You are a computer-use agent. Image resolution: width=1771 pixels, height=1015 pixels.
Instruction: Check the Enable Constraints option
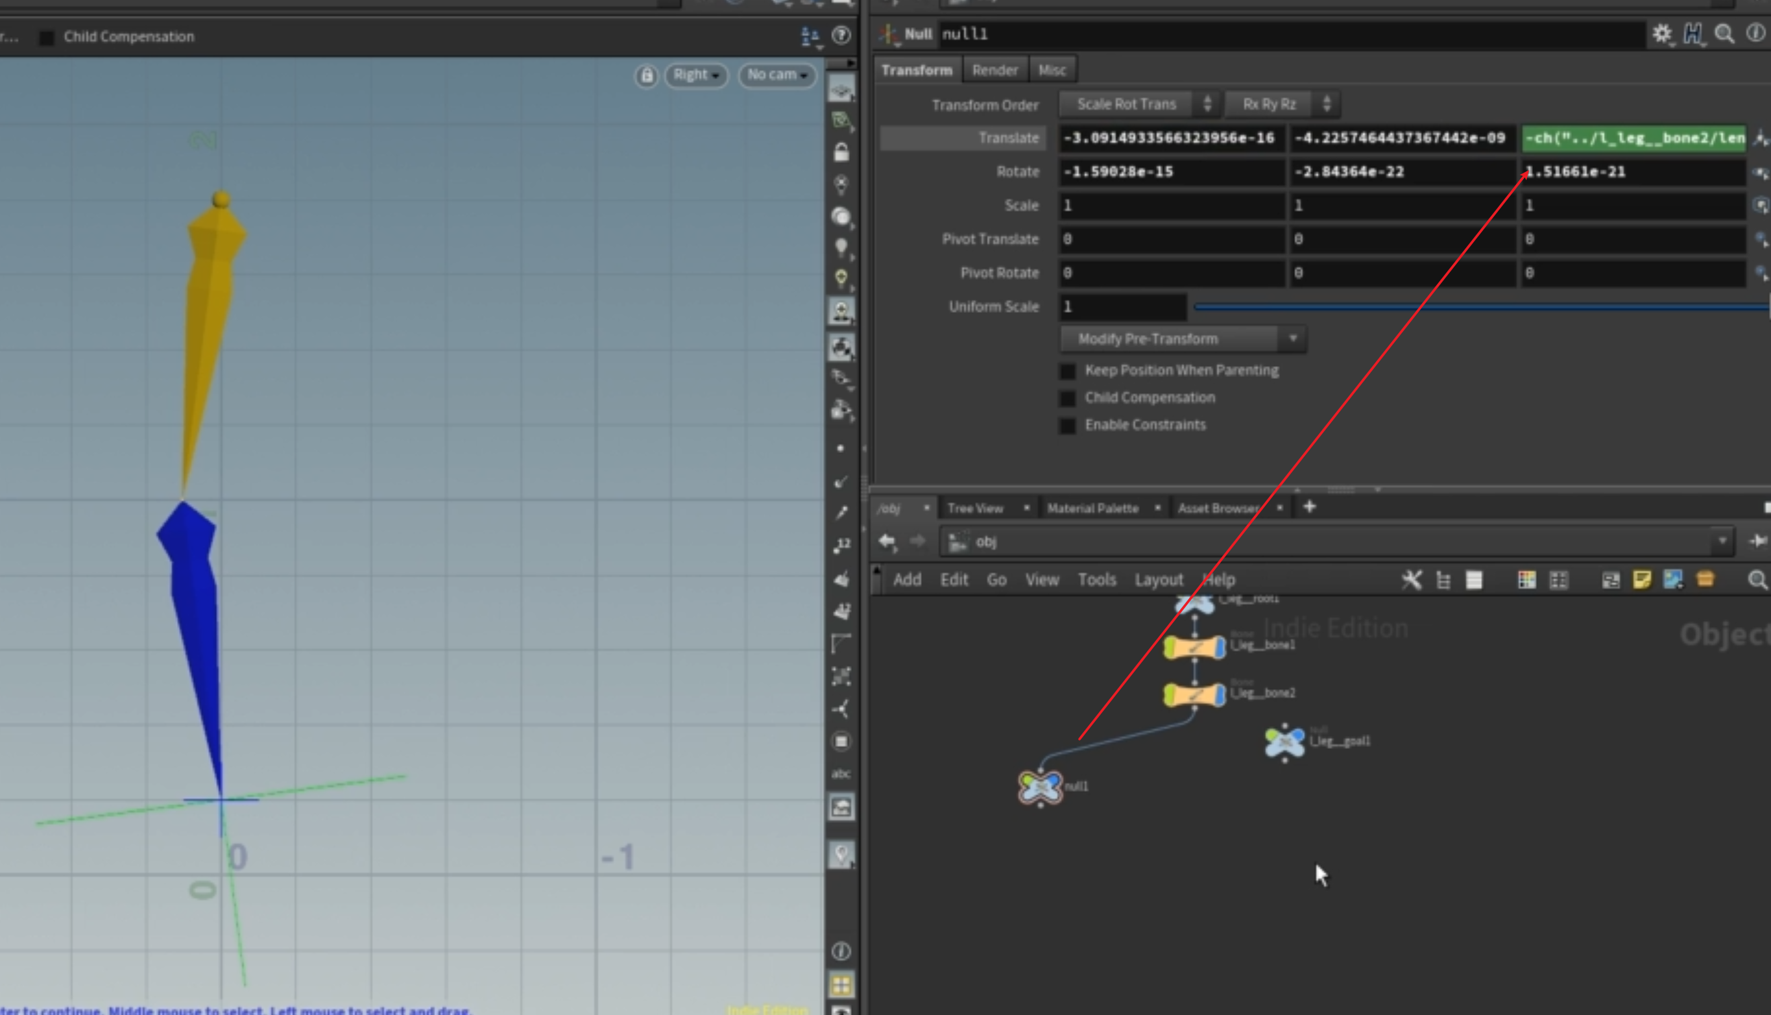pos(1067,425)
